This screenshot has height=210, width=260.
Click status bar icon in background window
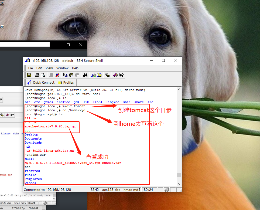(x=45, y=203)
